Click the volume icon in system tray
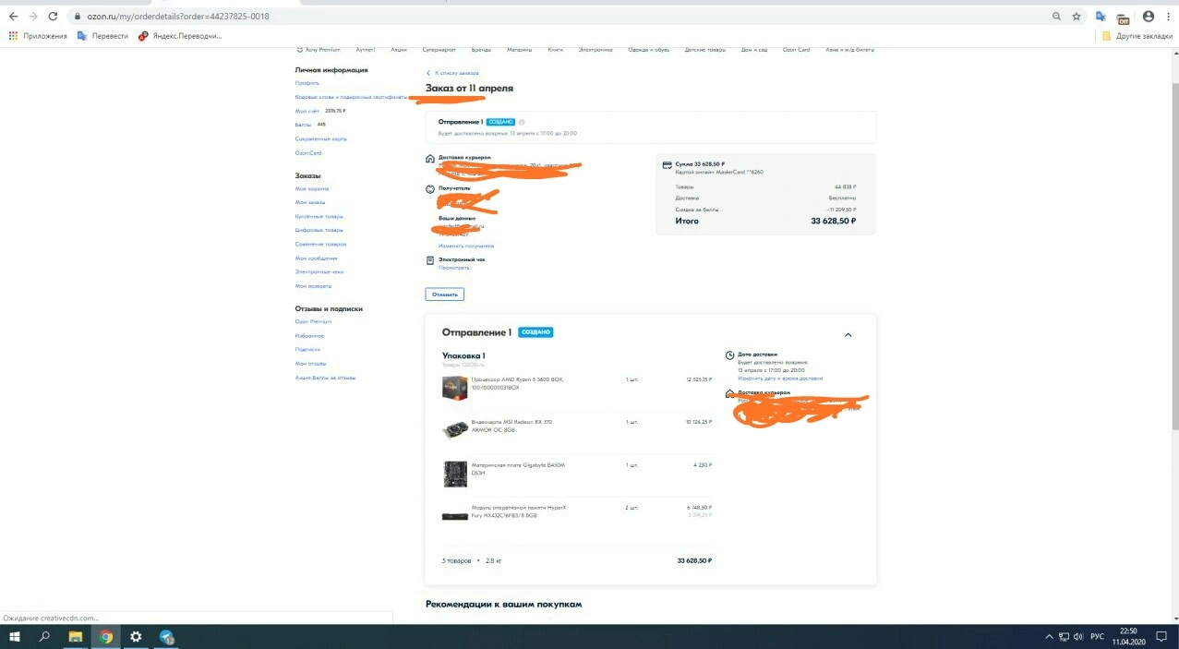 coord(1078,637)
